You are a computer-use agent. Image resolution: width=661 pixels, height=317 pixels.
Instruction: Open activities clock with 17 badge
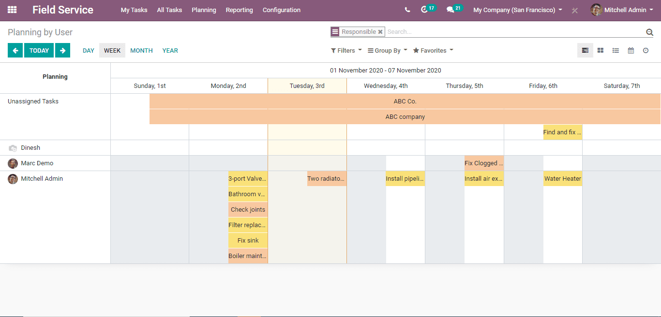click(425, 10)
